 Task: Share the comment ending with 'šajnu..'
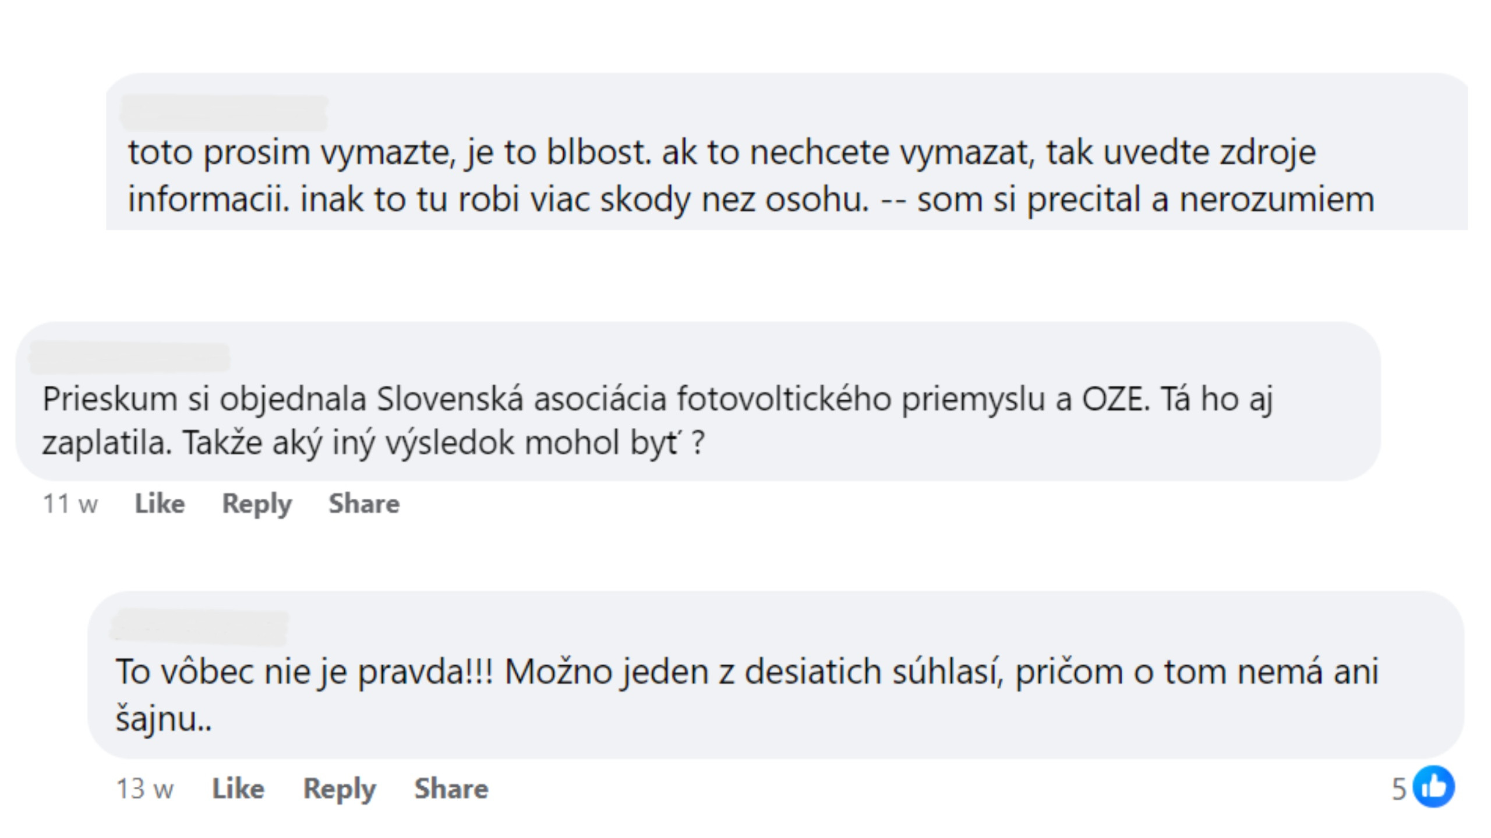451,789
